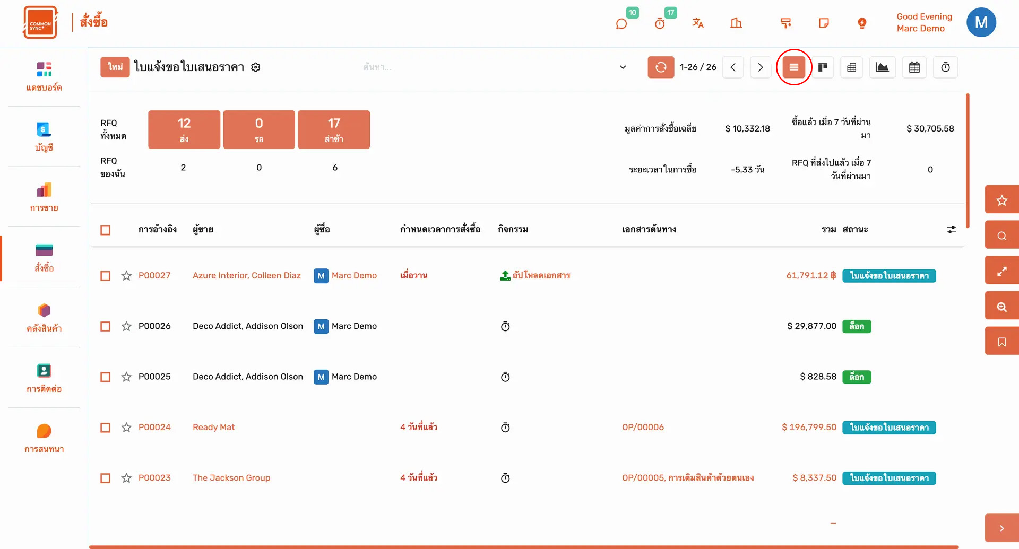Open the คลังสินค้า inventory menu
Image resolution: width=1019 pixels, height=549 pixels.
[x=44, y=317]
